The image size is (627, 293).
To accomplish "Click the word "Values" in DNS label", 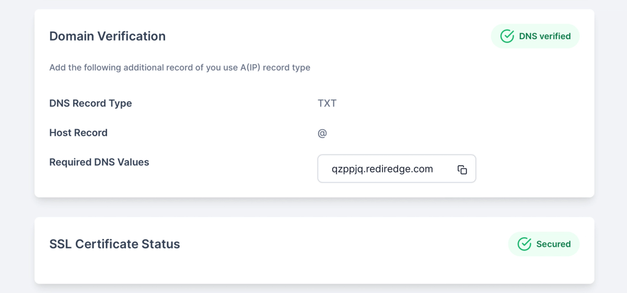I will [x=135, y=162].
